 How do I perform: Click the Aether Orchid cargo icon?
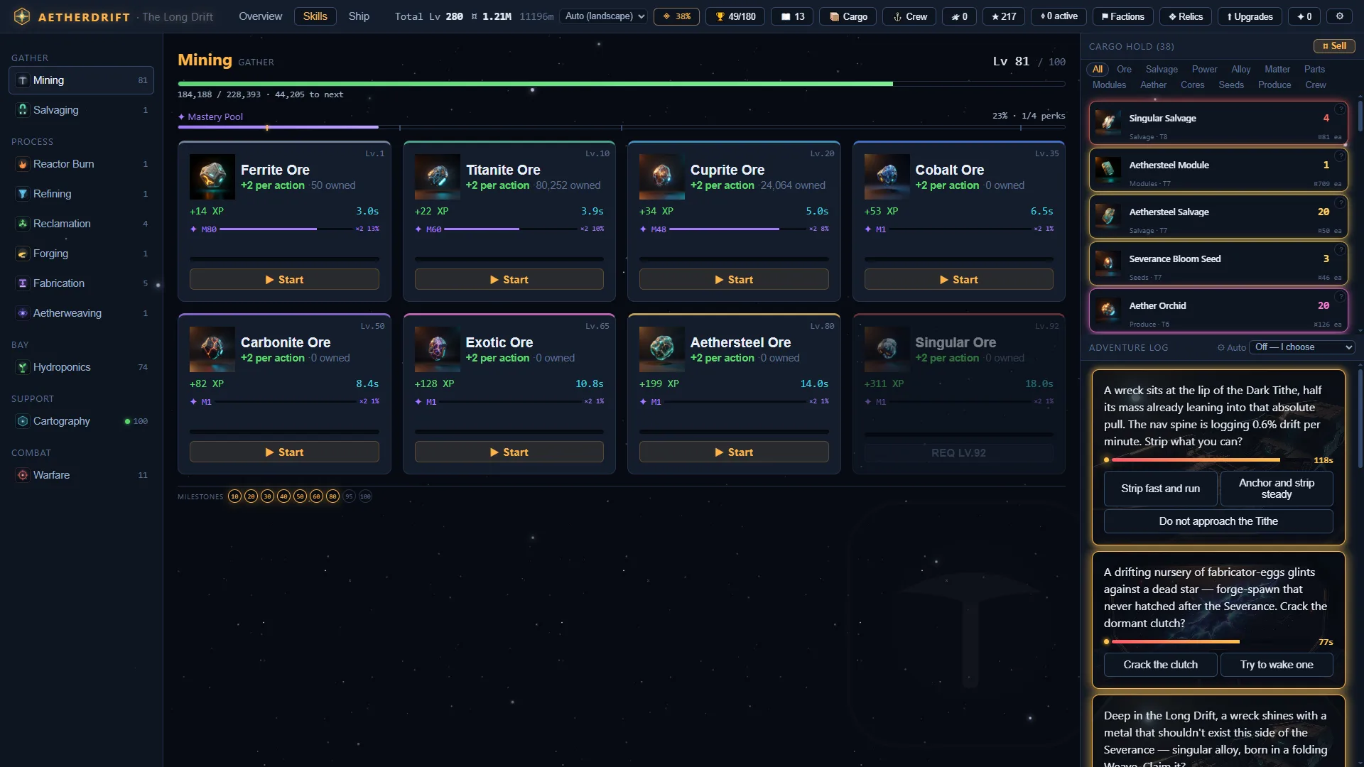click(1108, 310)
